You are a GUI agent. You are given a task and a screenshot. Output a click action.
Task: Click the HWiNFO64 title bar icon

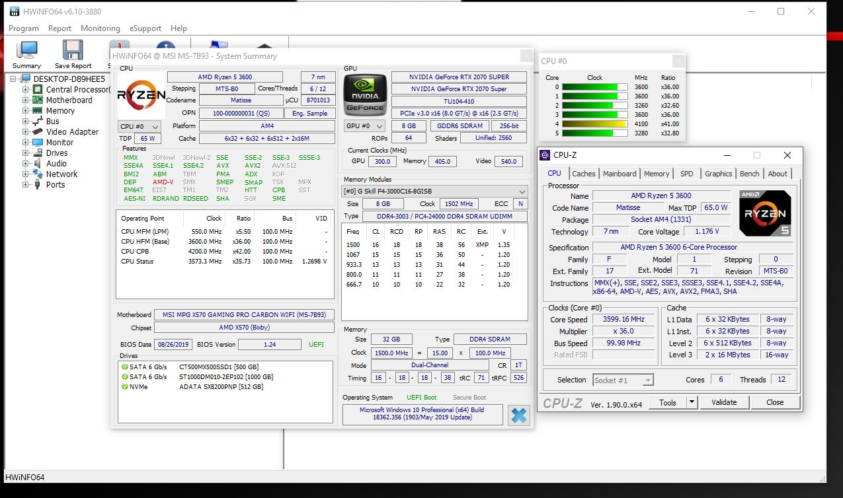15,11
